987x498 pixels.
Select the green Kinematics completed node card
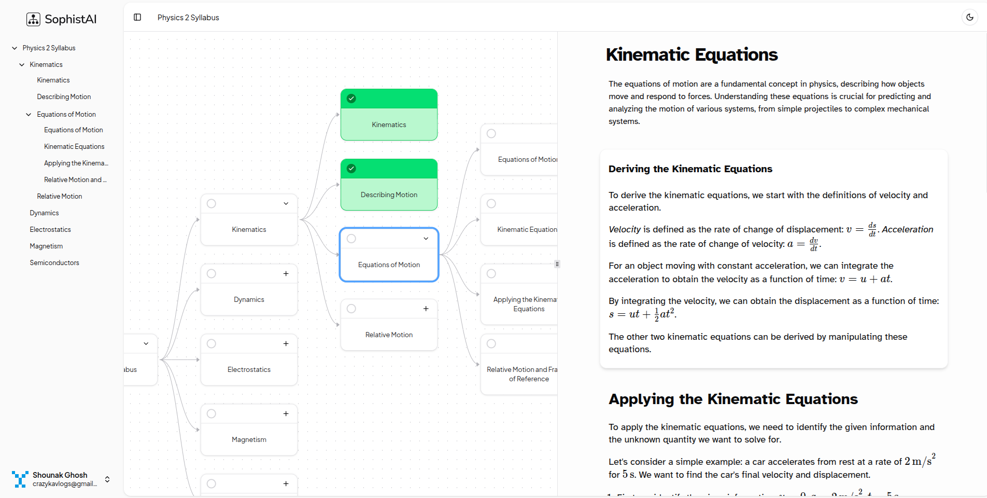[x=389, y=115]
